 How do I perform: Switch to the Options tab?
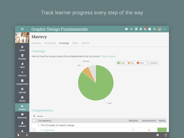coord(86,43)
